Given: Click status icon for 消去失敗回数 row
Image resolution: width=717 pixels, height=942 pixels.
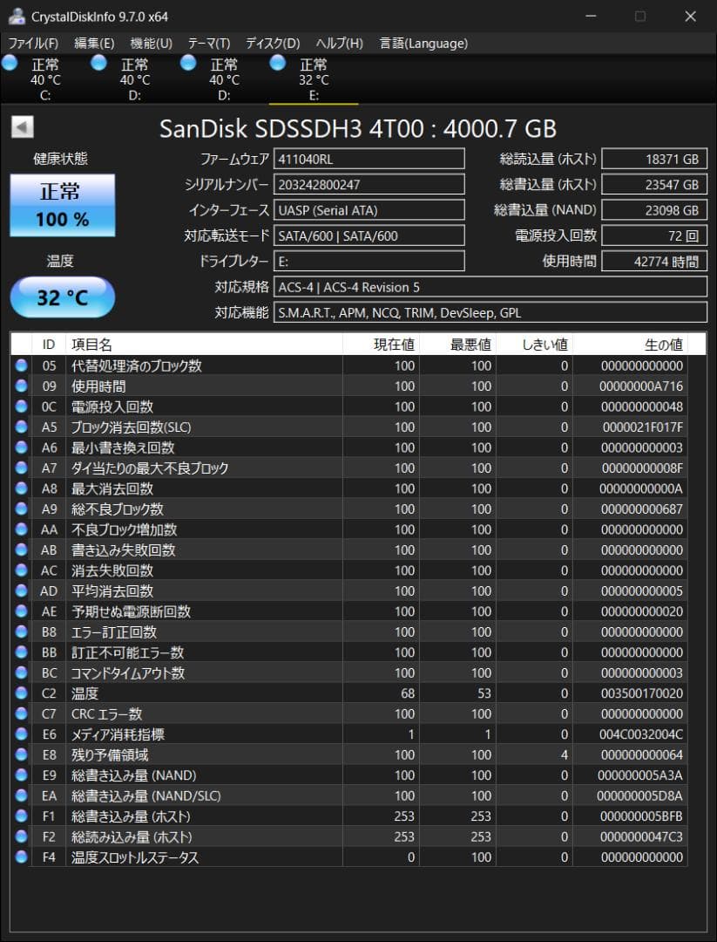Looking at the screenshot, I should coord(22,570).
